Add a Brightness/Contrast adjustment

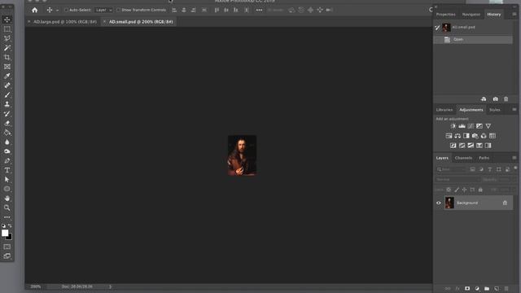[453, 126]
